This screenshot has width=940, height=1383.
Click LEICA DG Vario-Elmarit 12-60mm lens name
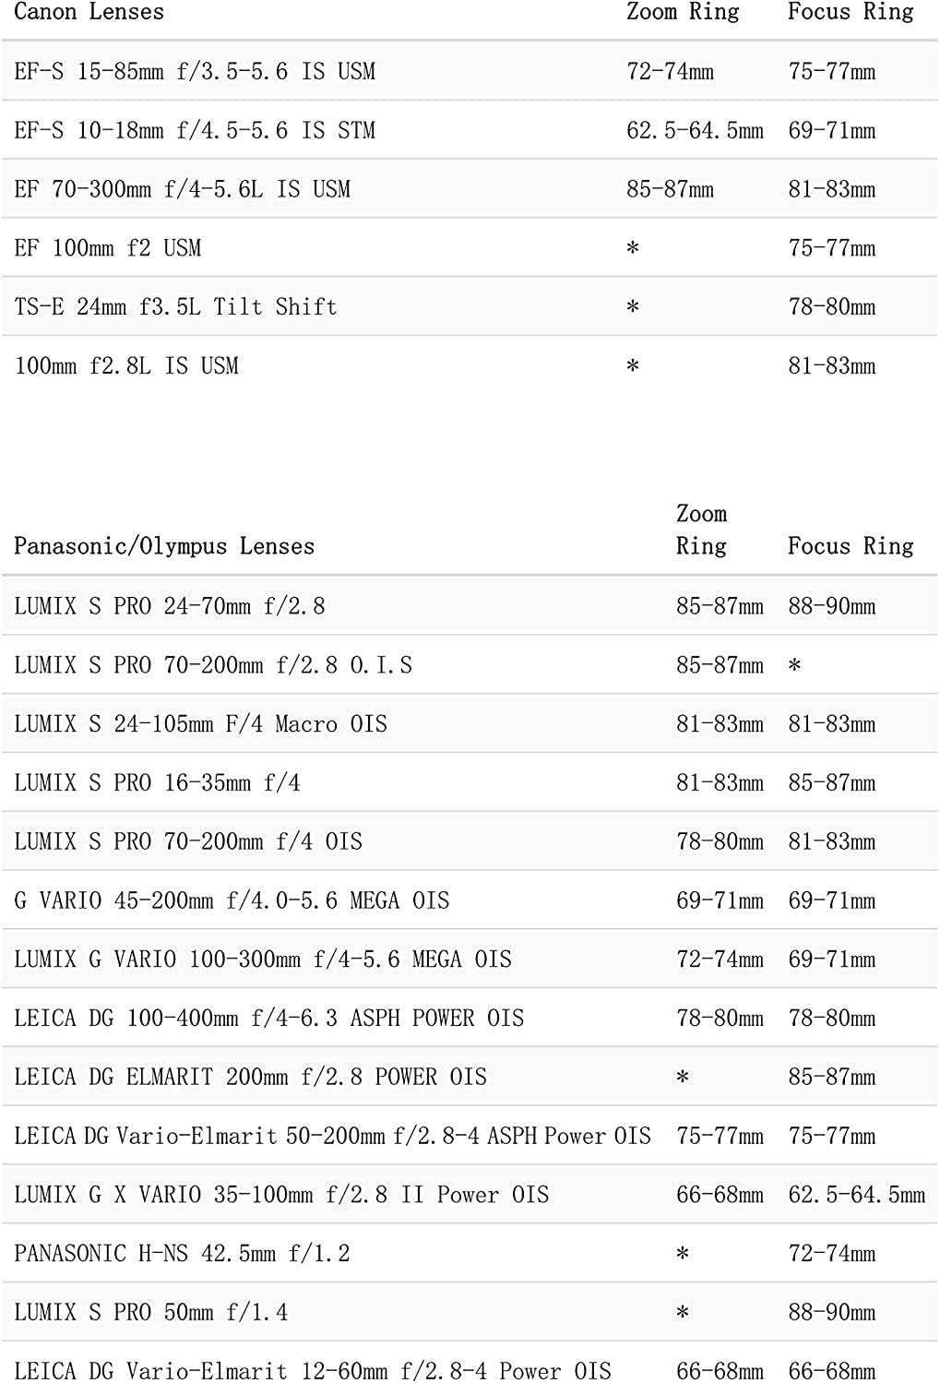(313, 1371)
